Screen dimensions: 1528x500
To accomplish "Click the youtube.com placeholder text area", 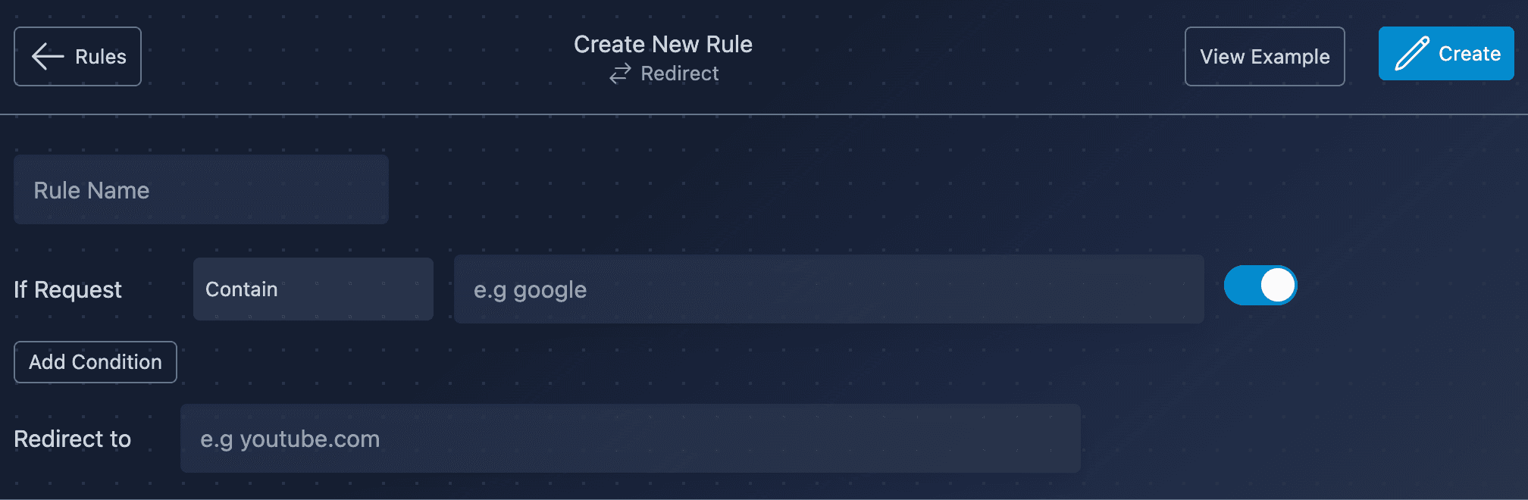I will coord(290,439).
